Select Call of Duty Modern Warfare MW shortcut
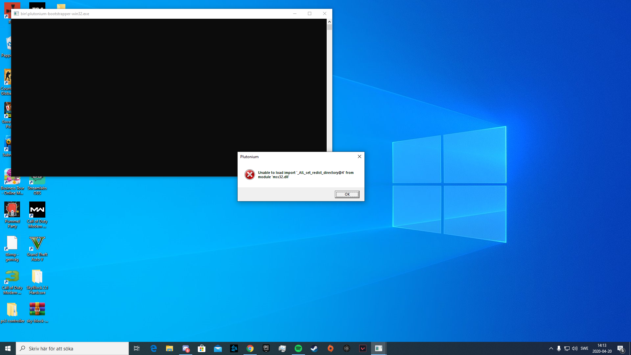The height and width of the screenshot is (355, 631). click(37, 215)
